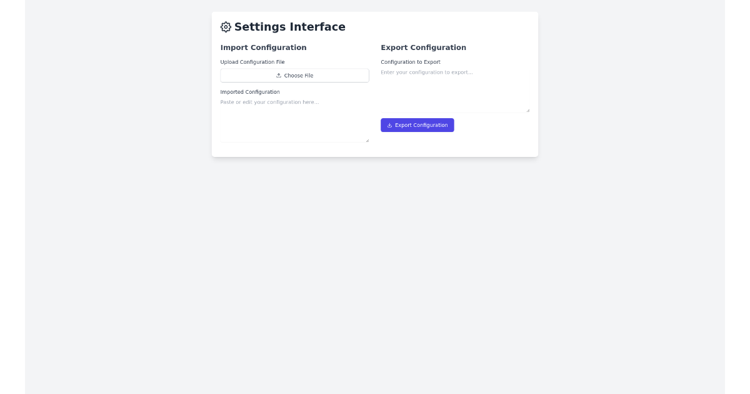Select the Import Configuration section header
This screenshot has width=750, height=394.
coord(263,48)
